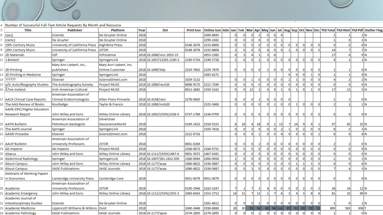
Task: Click the report title about Full-Text Article Requests
Action: pos(63,25)
